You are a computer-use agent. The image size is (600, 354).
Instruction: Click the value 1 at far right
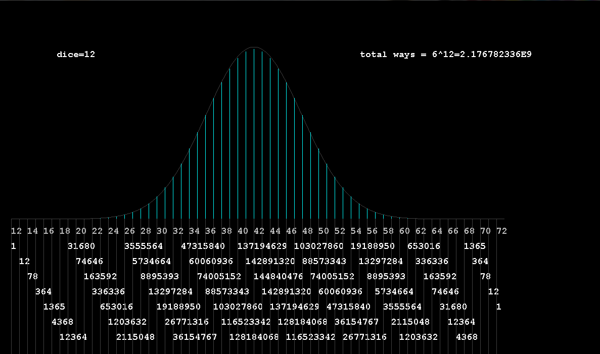click(498, 307)
